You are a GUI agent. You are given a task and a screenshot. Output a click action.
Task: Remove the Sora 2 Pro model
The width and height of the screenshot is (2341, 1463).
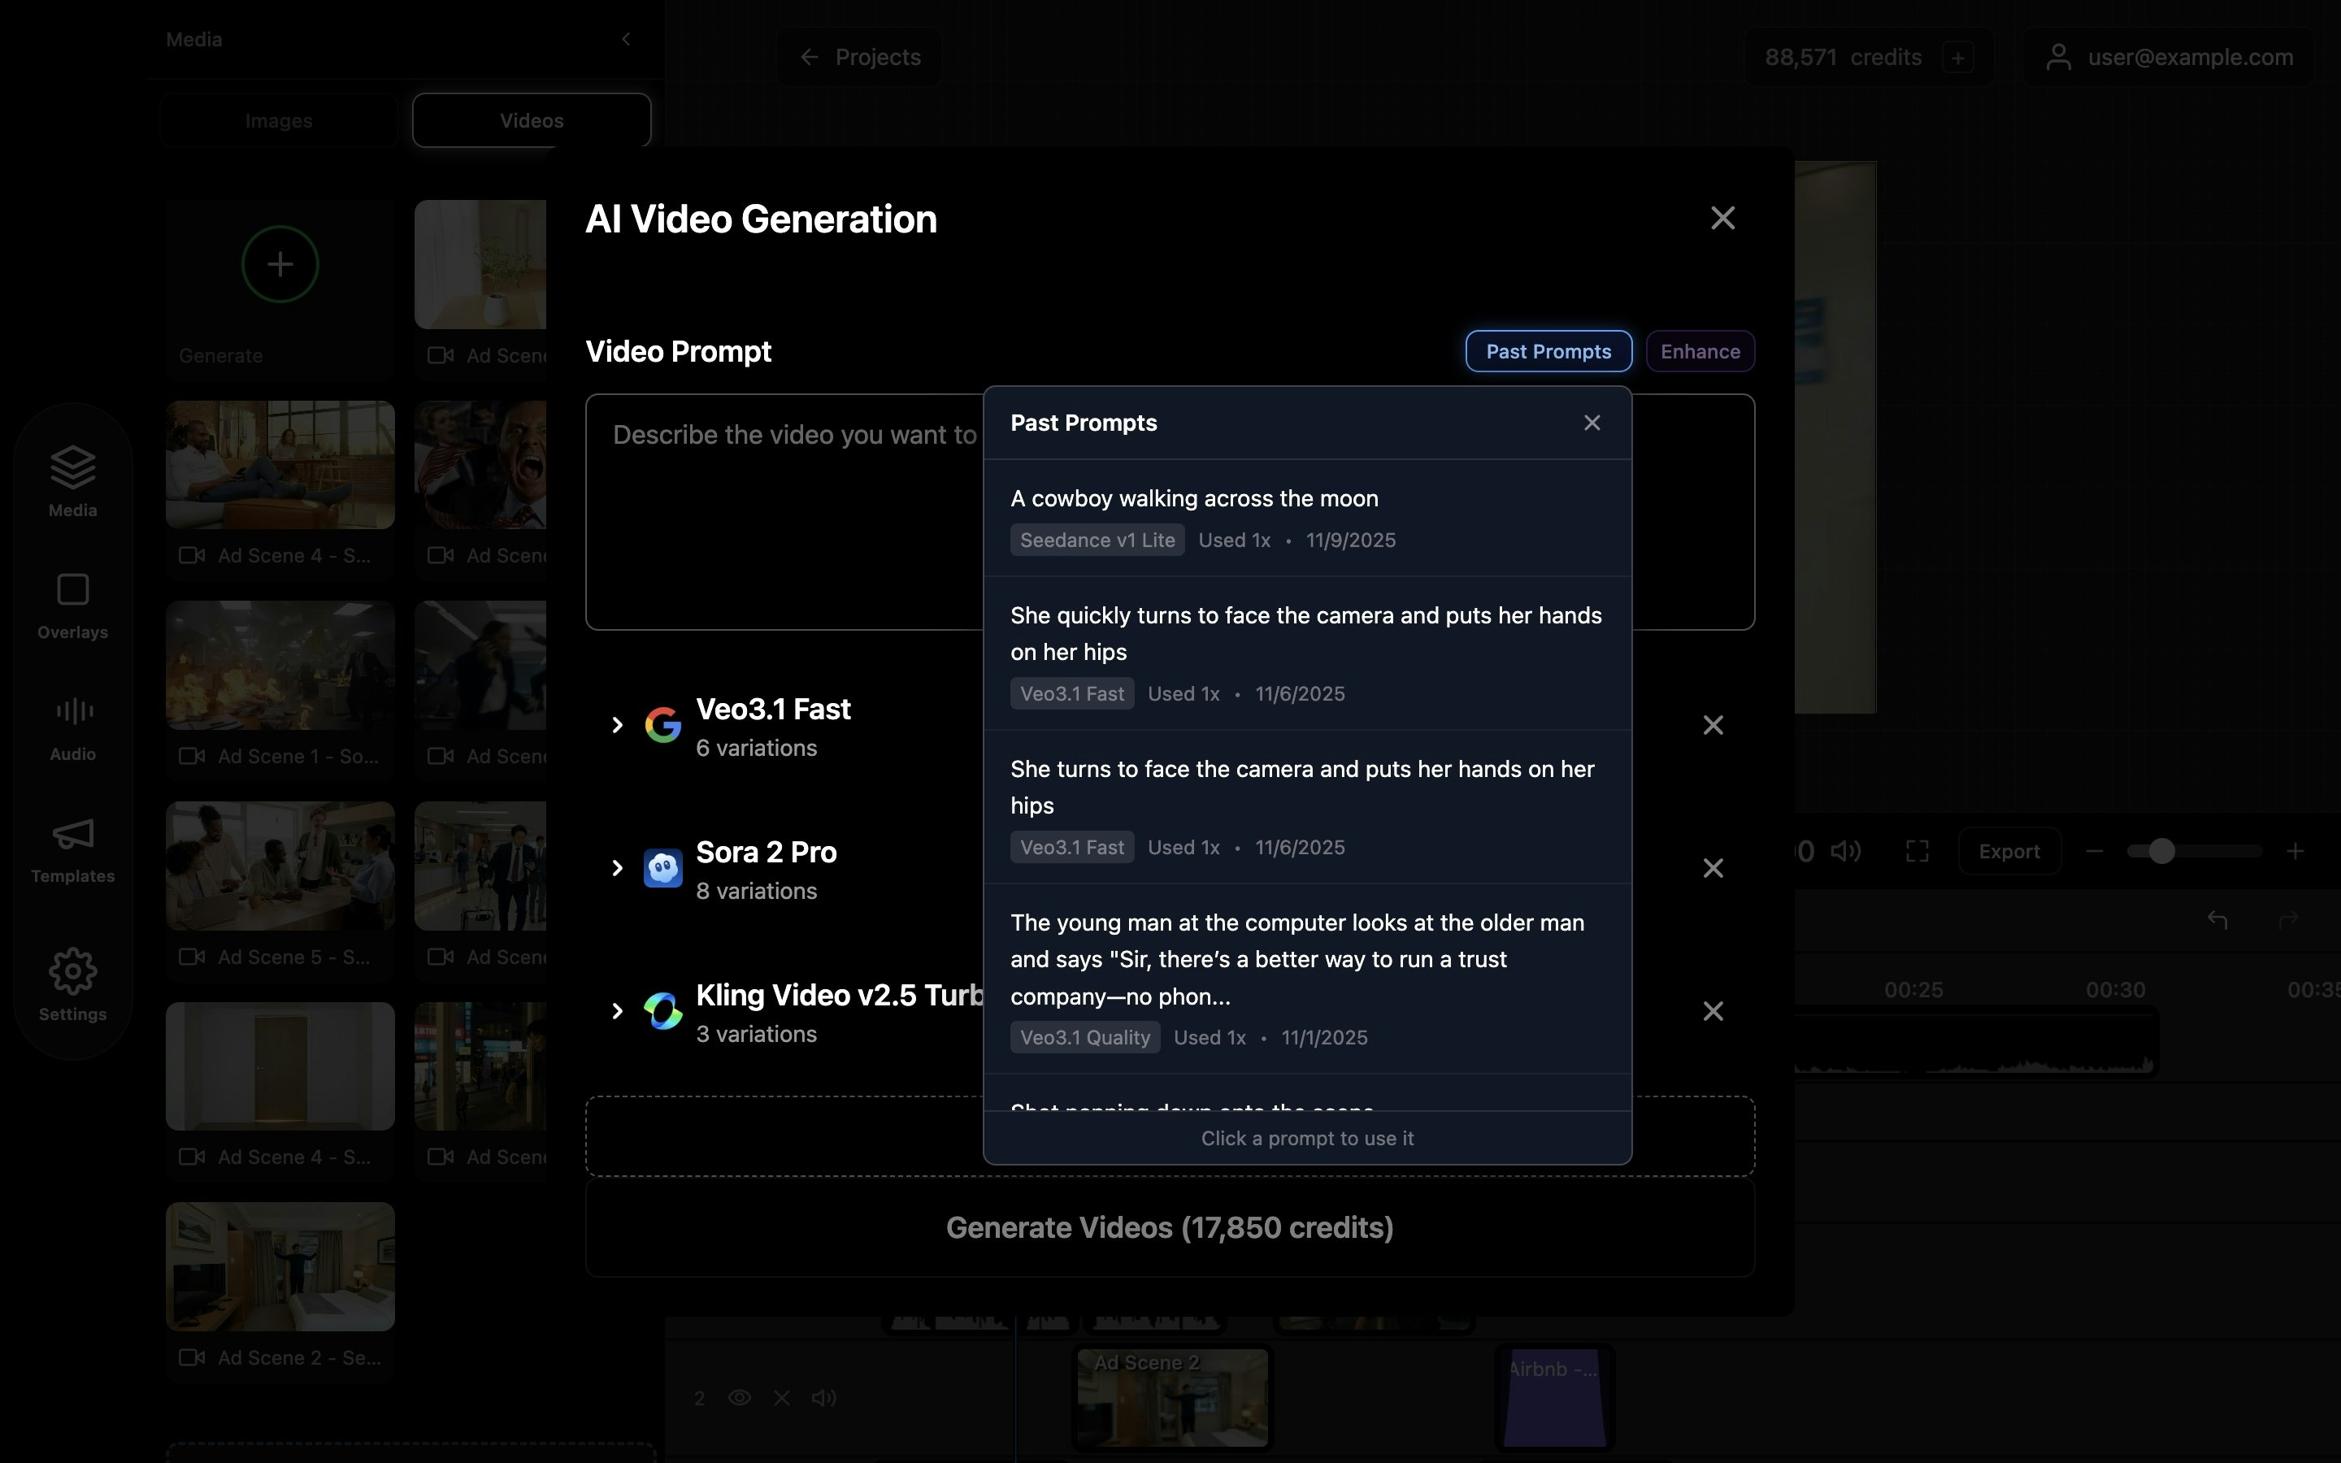1712,868
